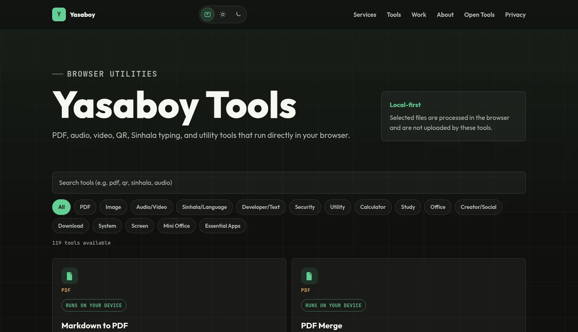
Task: Click the PDF Merge file icon
Action: pos(309,276)
